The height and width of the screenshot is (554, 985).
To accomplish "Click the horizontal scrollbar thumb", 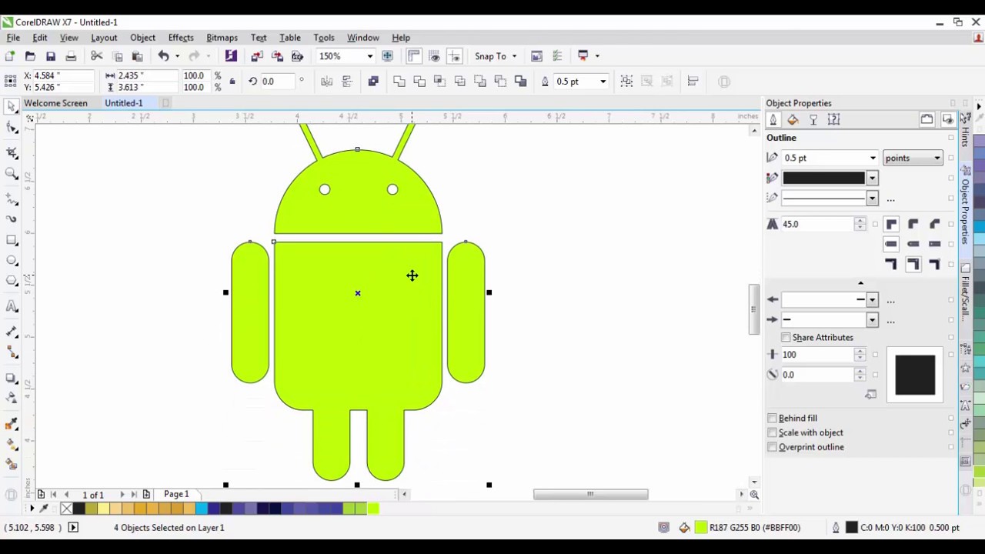I will [x=590, y=495].
